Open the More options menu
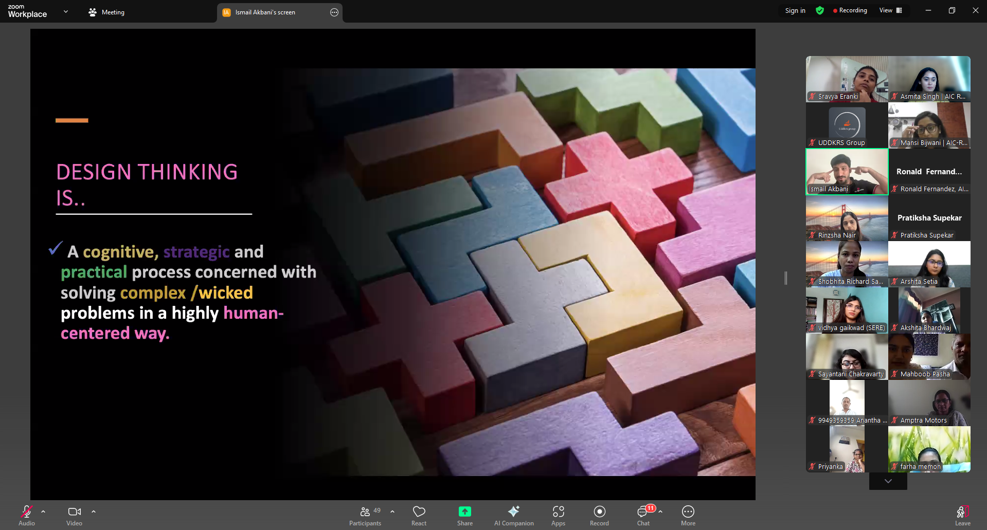The height and width of the screenshot is (530, 987). coord(688,516)
